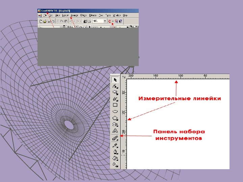The image size is (243, 182).
Task: Open the Help menu
Action: pyautogui.click(x=125, y=15)
